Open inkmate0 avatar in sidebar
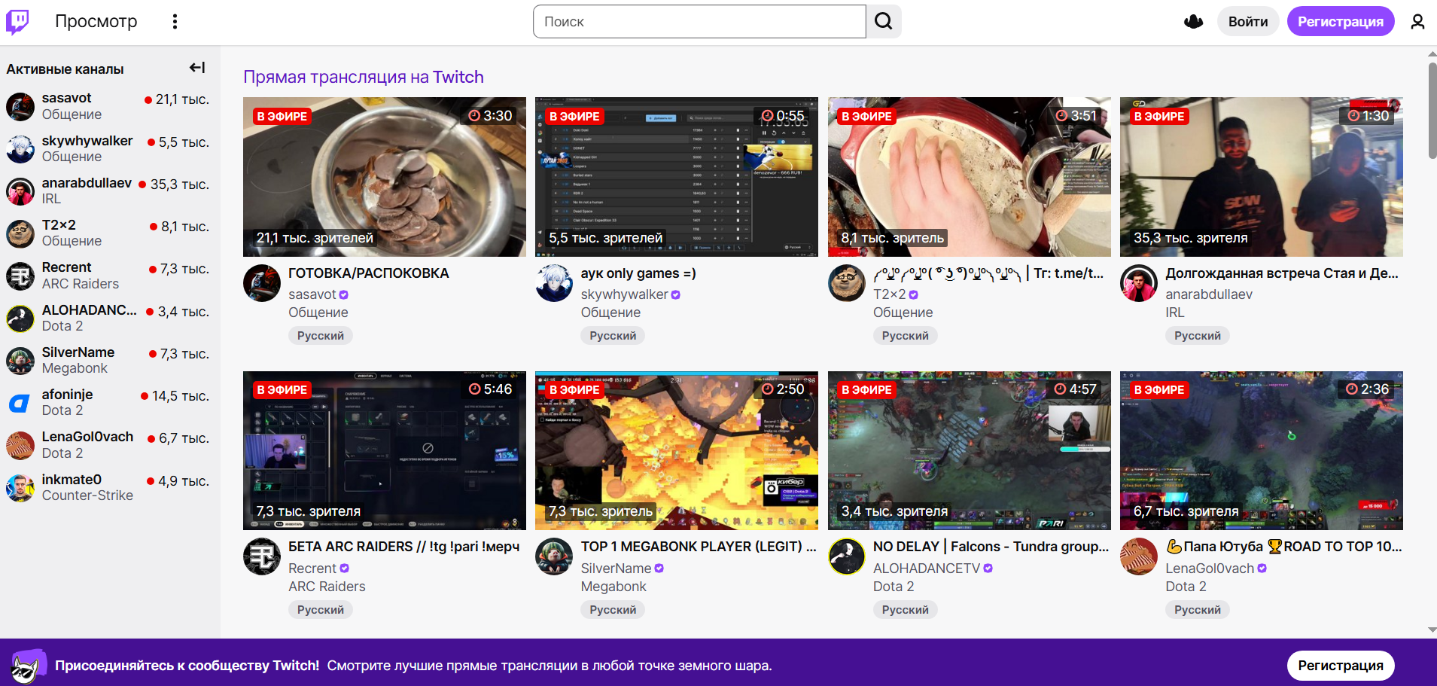Image resolution: width=1437 pixels, height=686 pixels. click(20, 488)
